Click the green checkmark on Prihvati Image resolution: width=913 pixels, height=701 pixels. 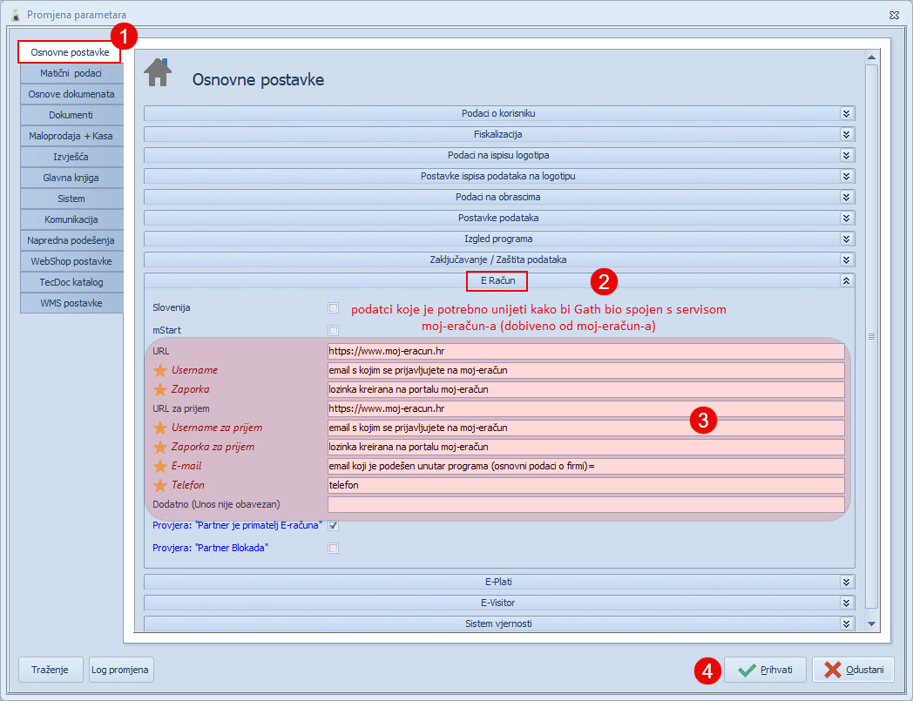747,670
